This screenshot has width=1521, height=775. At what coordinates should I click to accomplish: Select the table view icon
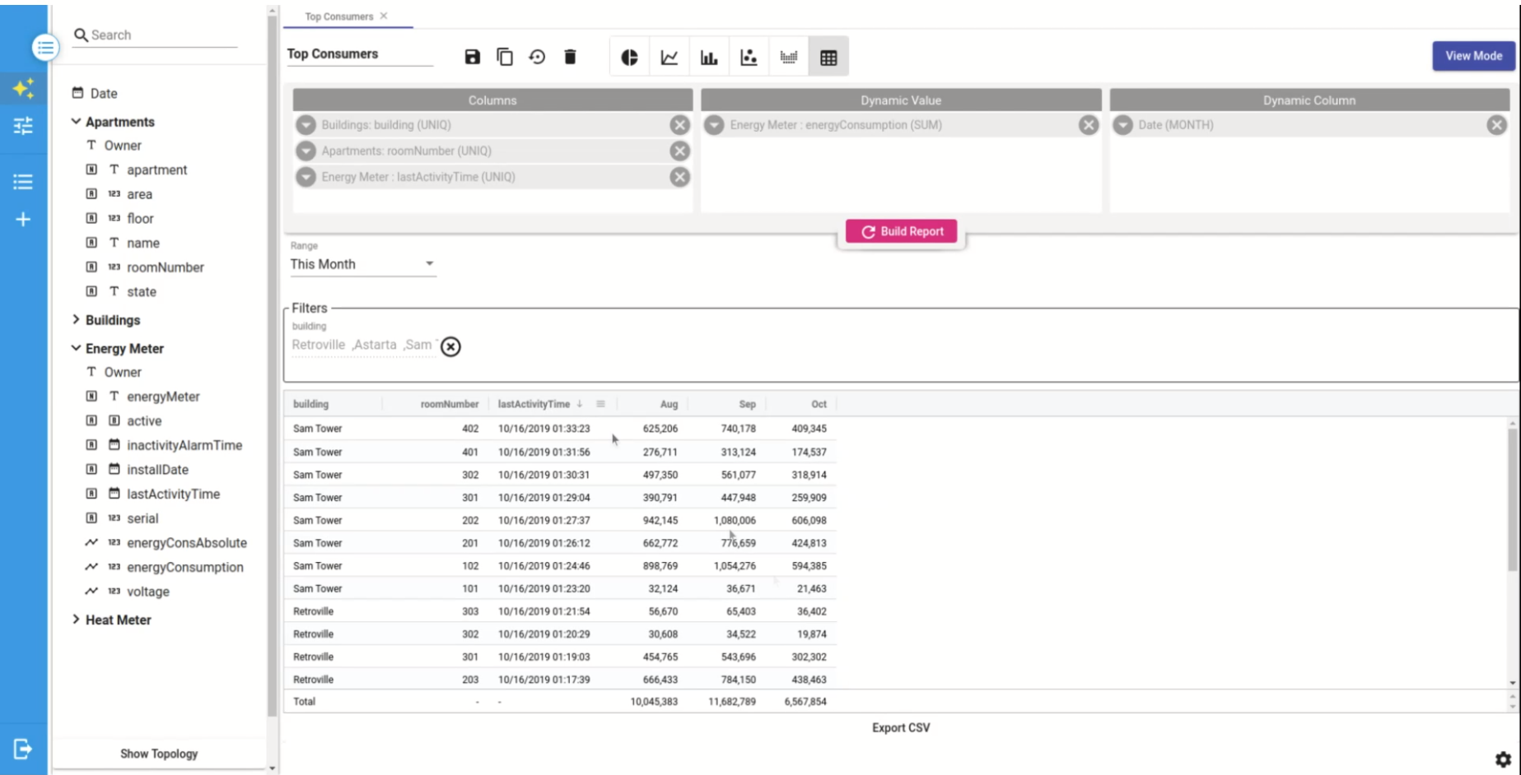click(x=828, y=58)
